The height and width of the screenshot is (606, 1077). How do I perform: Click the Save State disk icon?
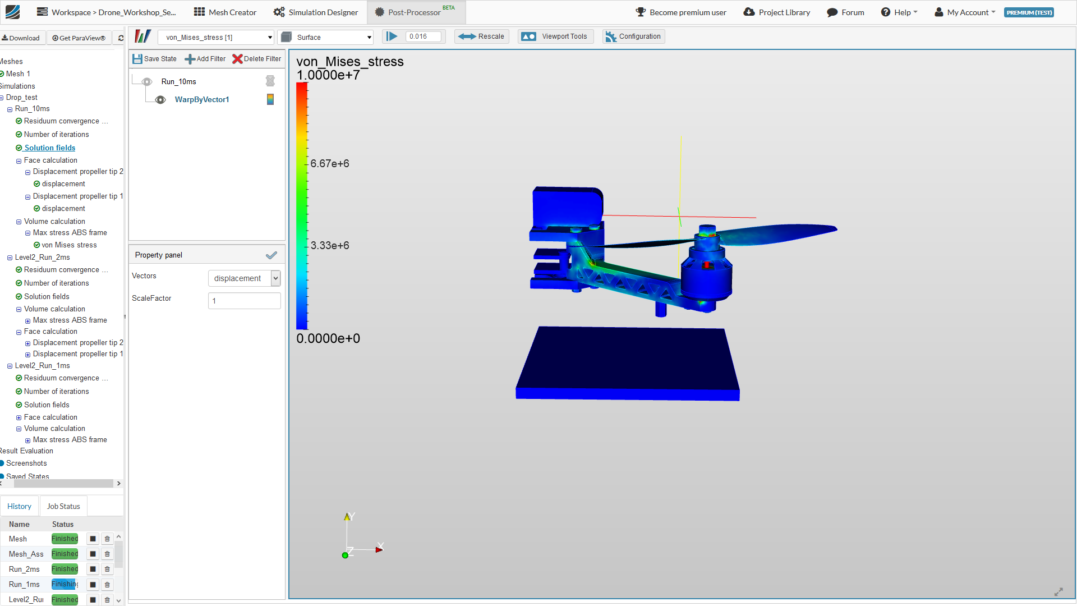137,59
